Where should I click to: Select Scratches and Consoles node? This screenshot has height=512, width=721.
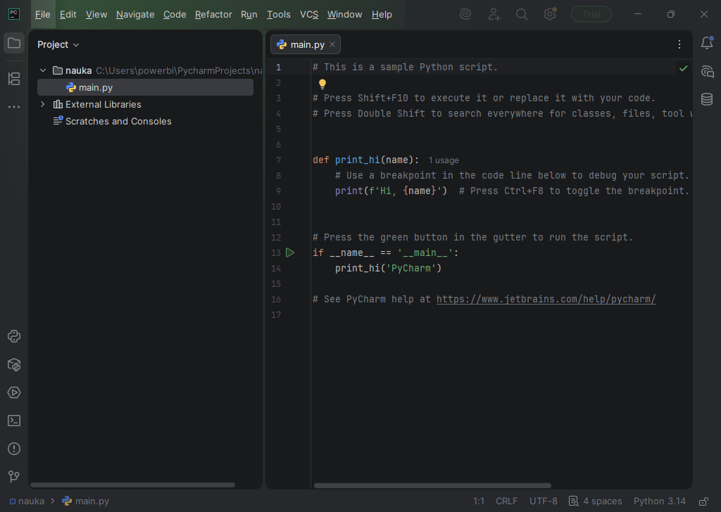[112, 121]
